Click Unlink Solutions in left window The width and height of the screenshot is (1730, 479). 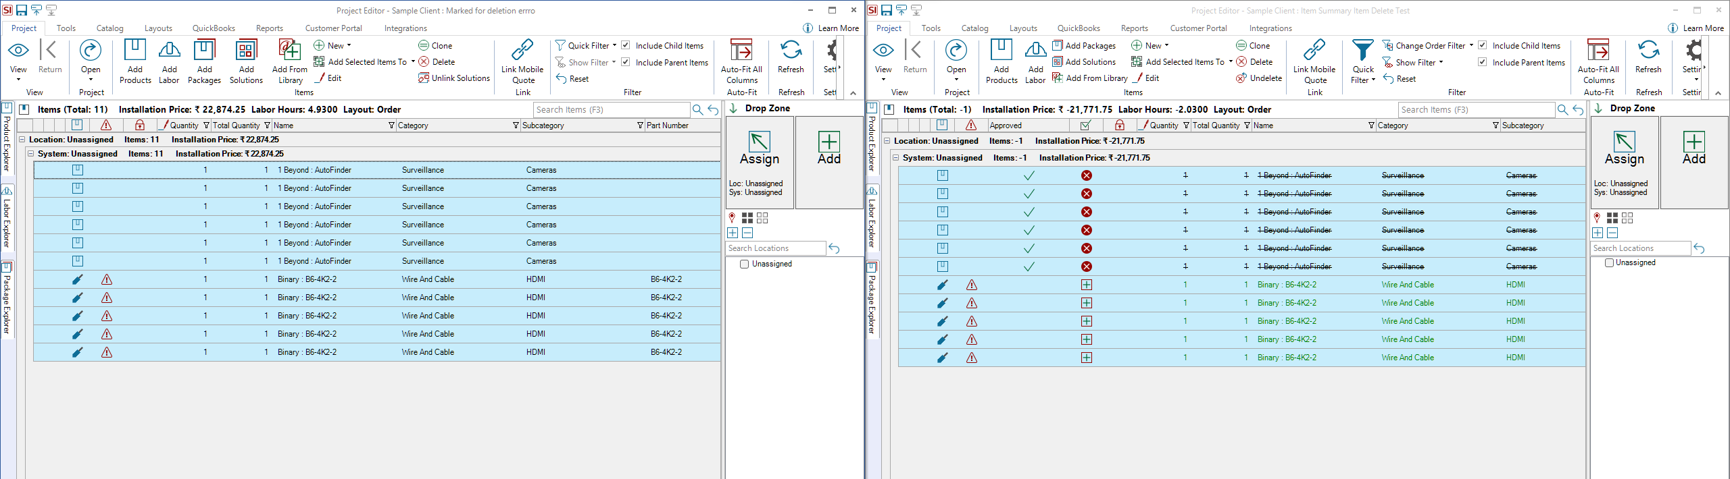[454, 78]
